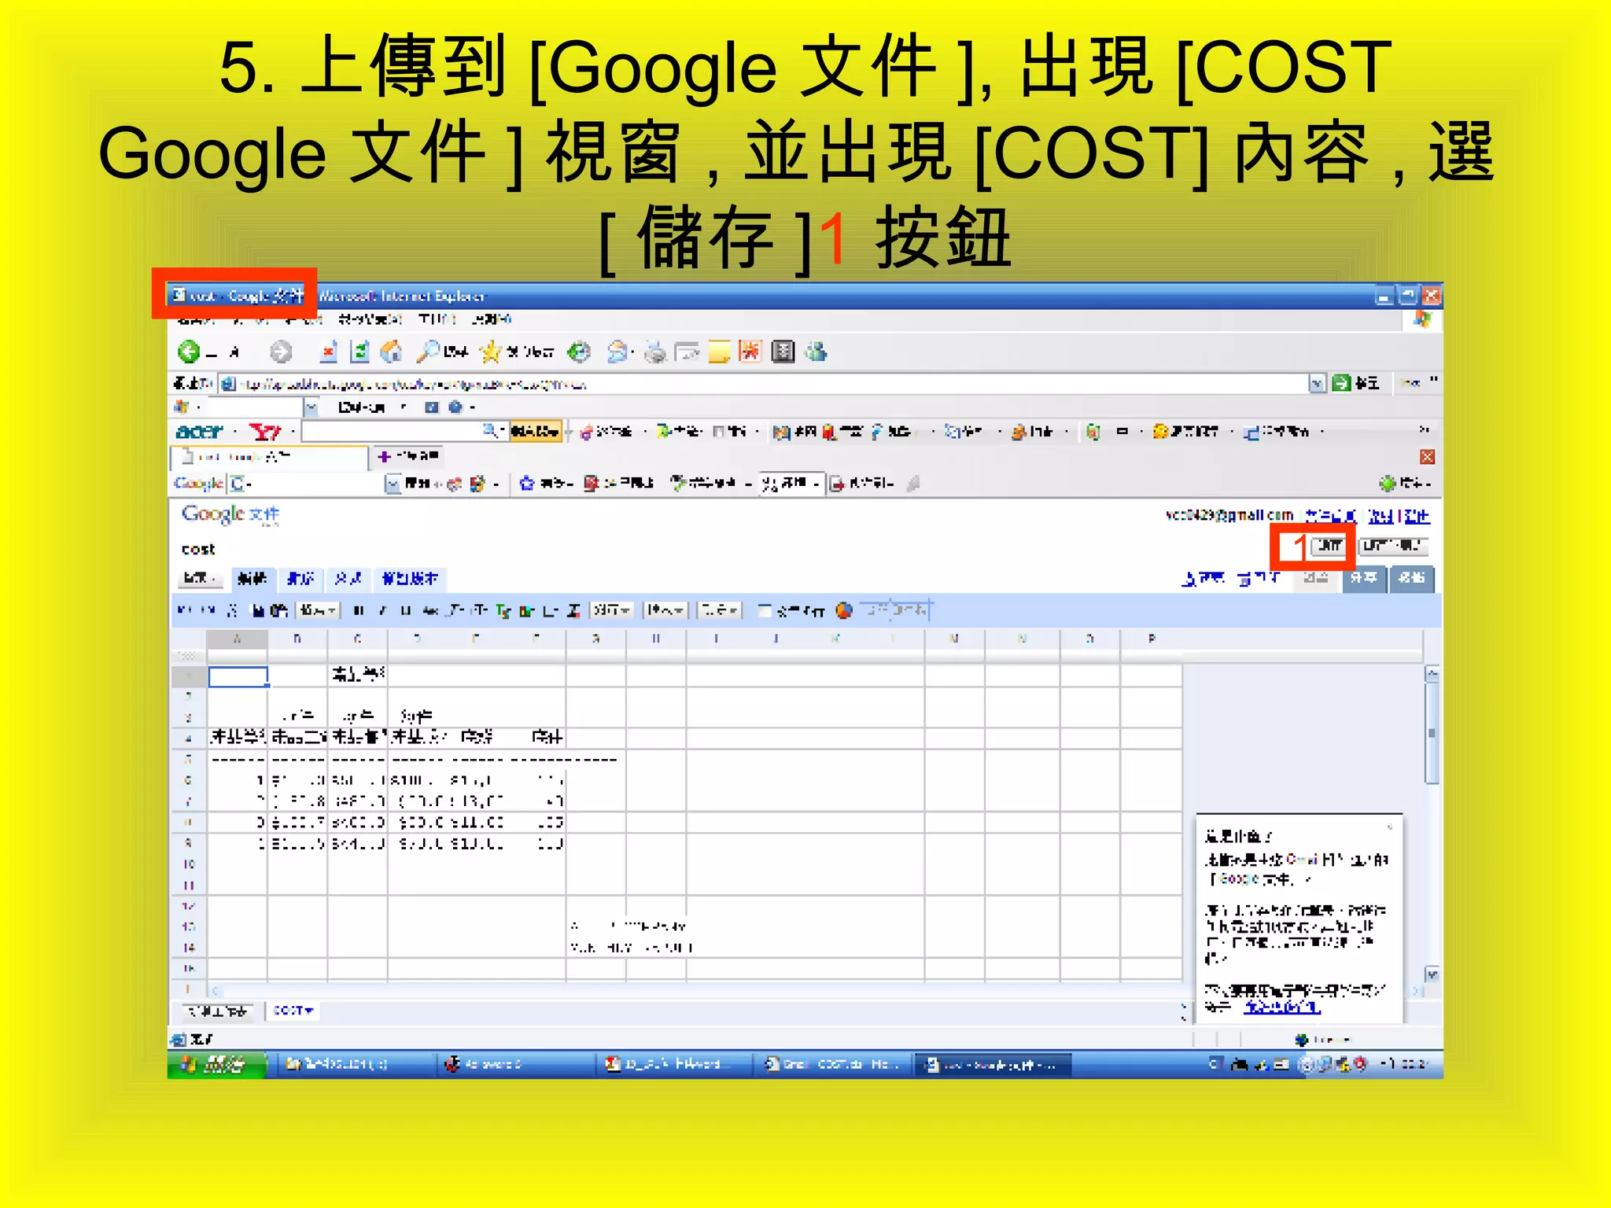Toggle strikethrough Abc in spreadsheet toolbar
Image resolution: width=1611 pixels, height=1208 pixels.
[x=429, y=610]
